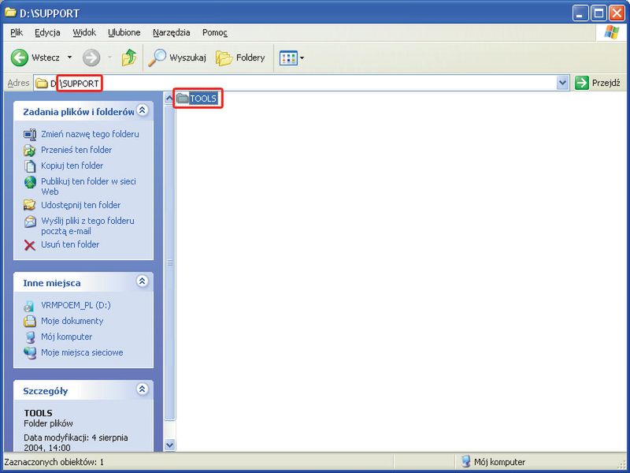Image resolution: width=630 pixels, height=473 pixels.
Task: Open the Narzędzia menu
Action: (x=172, y=32)
